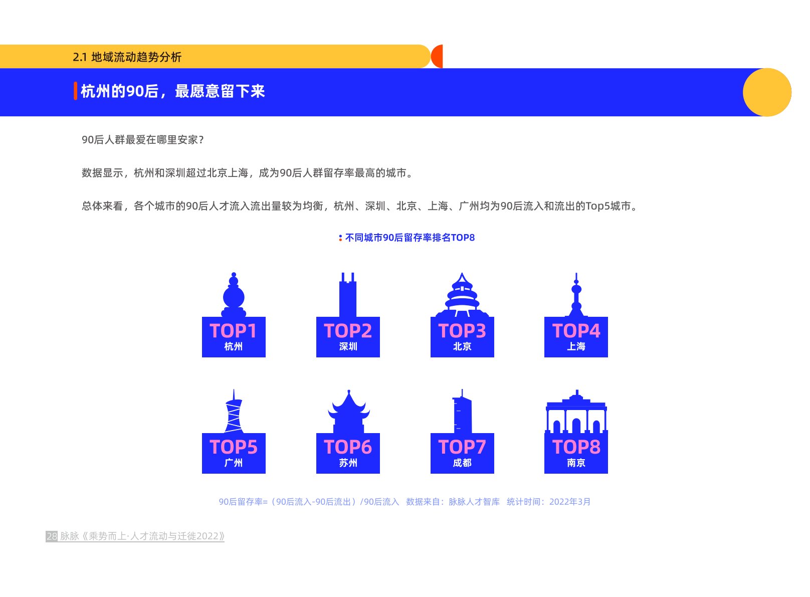Click the page number 28
This screenshot has width=810, height=597.
pyautogui.click(x=52, y=536)
